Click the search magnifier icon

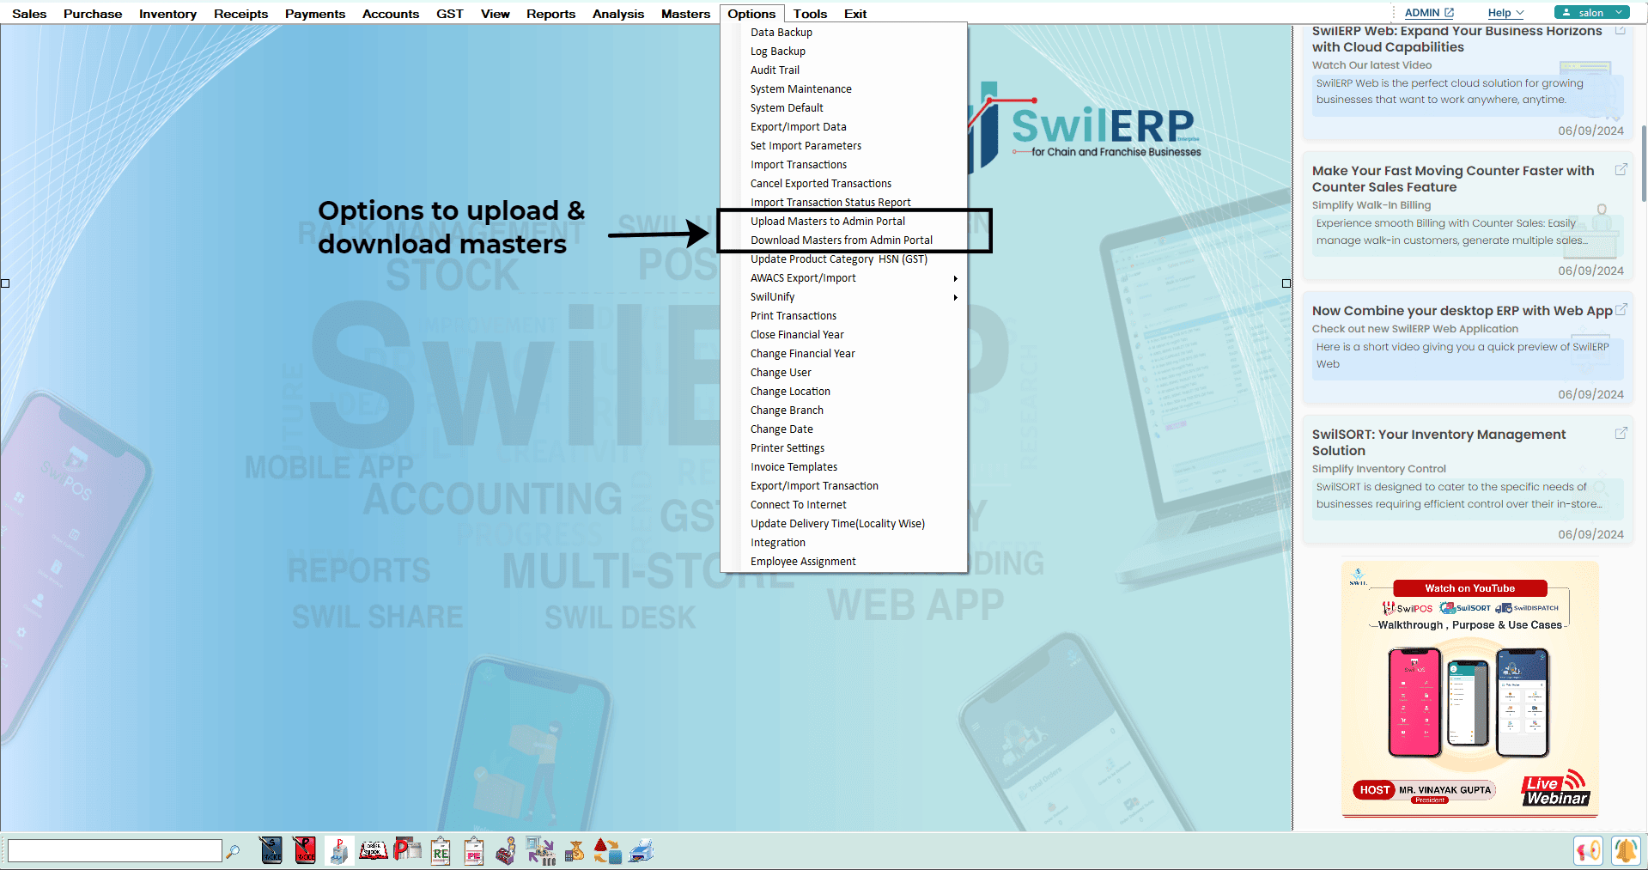[233, 851]
